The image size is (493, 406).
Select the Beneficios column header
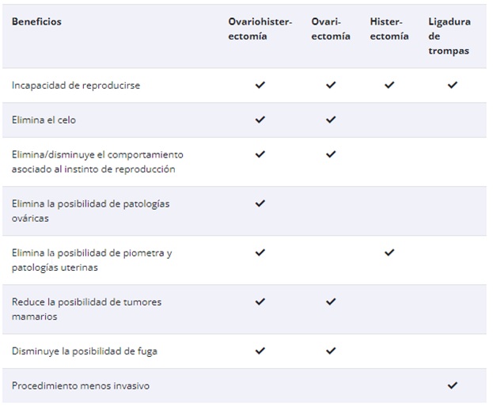pos(36,21)
